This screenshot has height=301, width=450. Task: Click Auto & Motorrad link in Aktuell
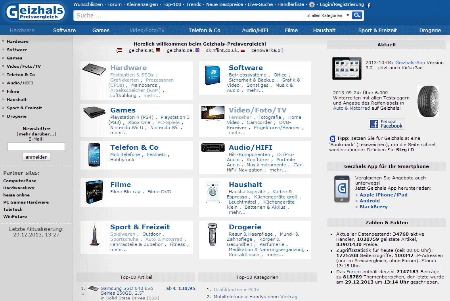click(351, 108)
